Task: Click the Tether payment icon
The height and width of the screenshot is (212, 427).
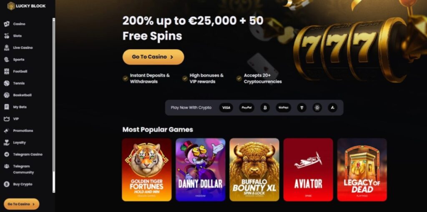Action: pos(302,108)
